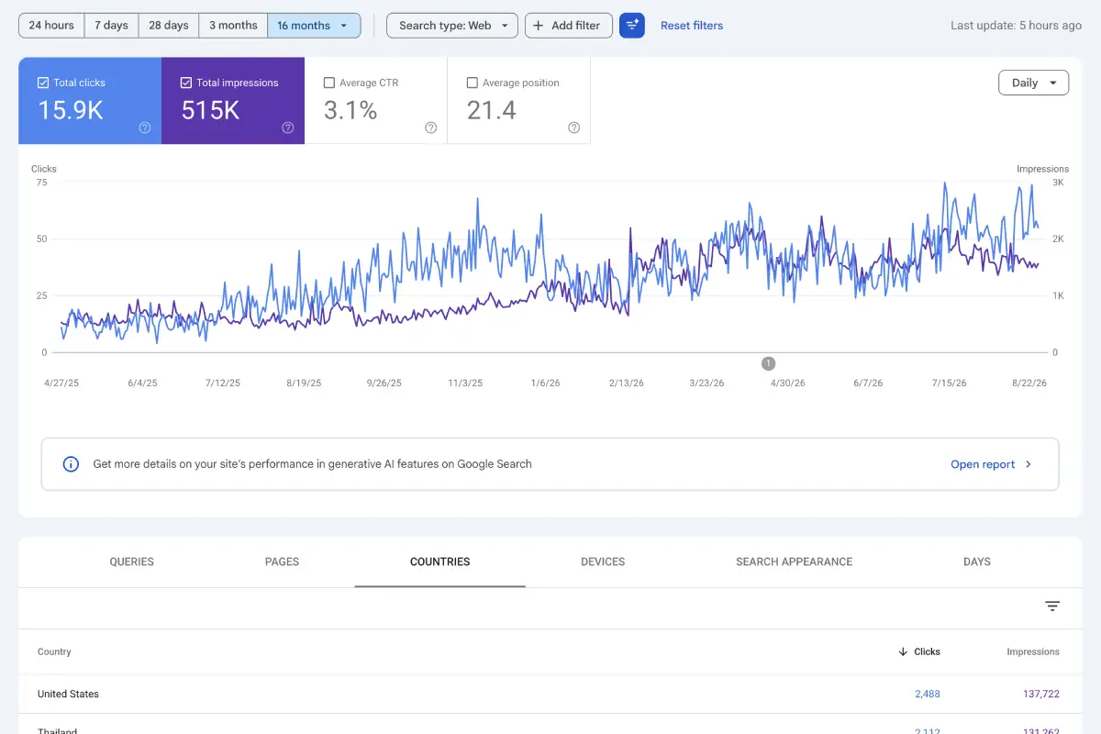Enable the Average position checkbox
1101x734 pixels.
[473, 83]
